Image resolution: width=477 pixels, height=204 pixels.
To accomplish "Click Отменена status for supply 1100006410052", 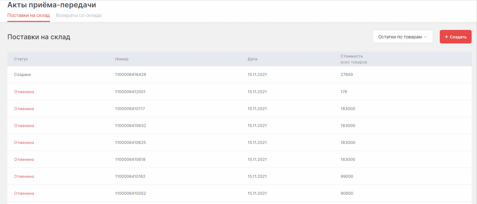I will click(x=24, y=193).
